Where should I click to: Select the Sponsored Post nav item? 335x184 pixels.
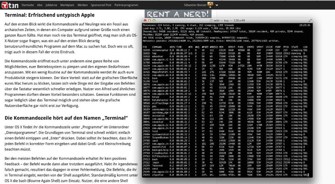click(x=101, y=5)
